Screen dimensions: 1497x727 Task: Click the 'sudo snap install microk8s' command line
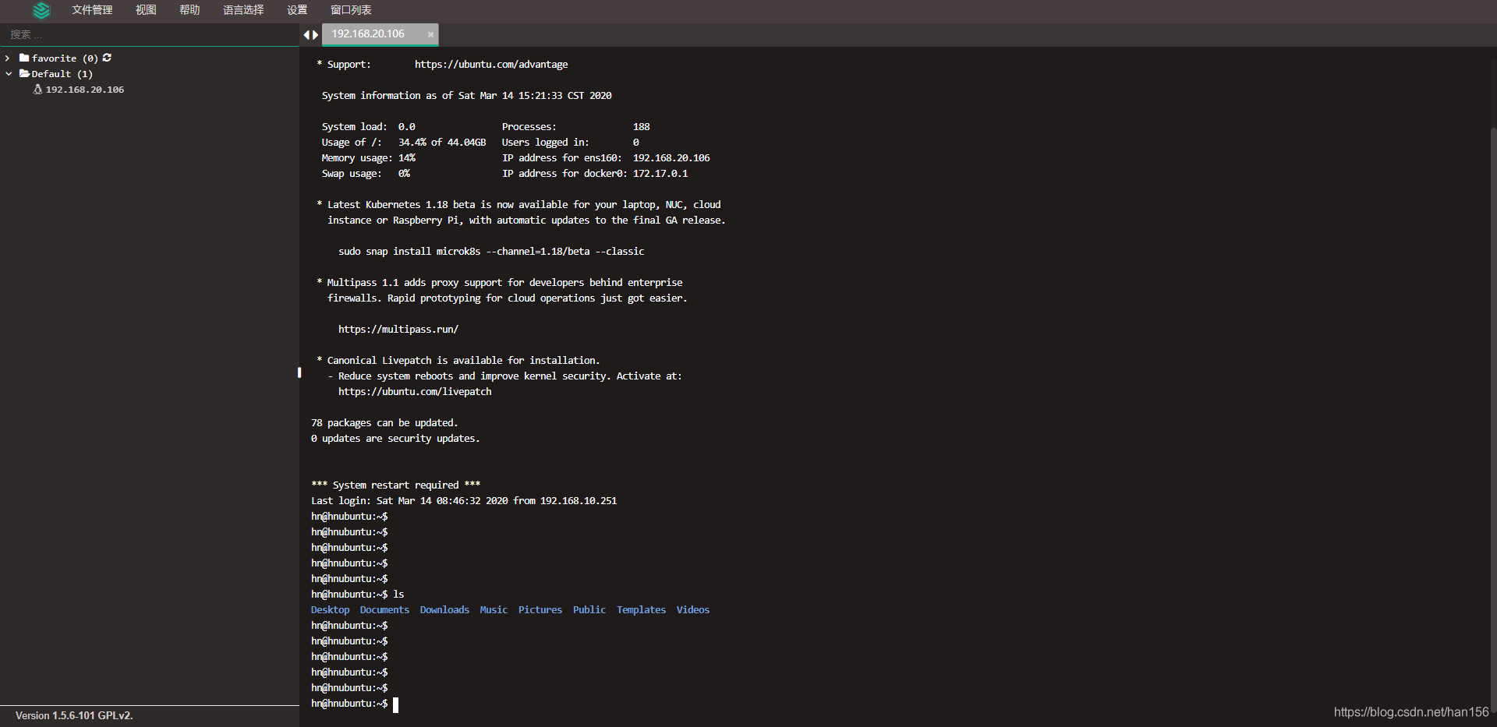pyautogui.click(x=491, y=252)
